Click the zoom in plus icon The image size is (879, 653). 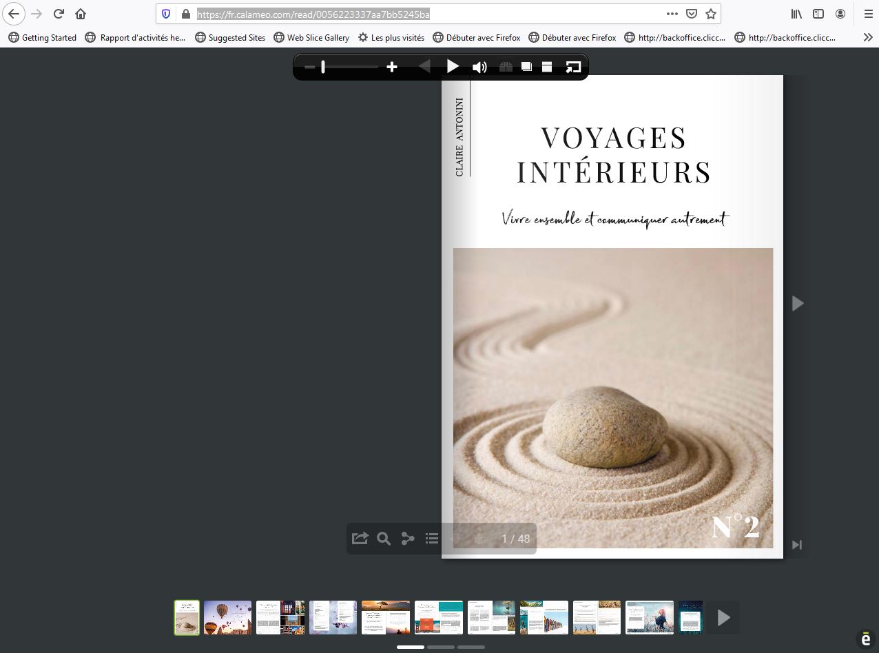pos(392,67)
